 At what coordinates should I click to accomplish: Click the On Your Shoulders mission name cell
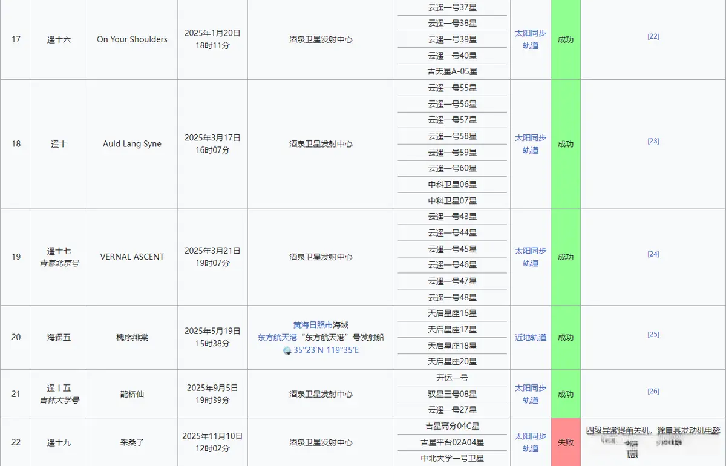tap(132, 39)
